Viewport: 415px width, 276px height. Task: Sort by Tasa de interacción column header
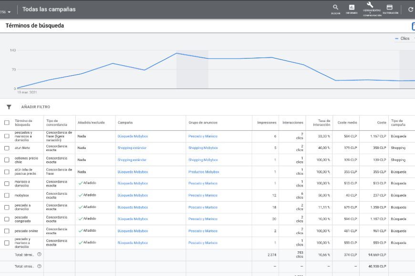(x=322, y=123)
